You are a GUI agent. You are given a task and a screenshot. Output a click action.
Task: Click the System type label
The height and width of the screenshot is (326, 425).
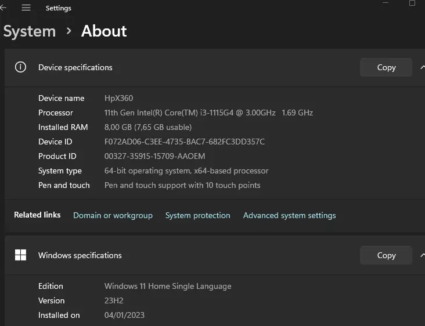[x=60, y=171]
